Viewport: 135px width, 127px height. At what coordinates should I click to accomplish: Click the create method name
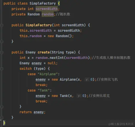[44, 52]
